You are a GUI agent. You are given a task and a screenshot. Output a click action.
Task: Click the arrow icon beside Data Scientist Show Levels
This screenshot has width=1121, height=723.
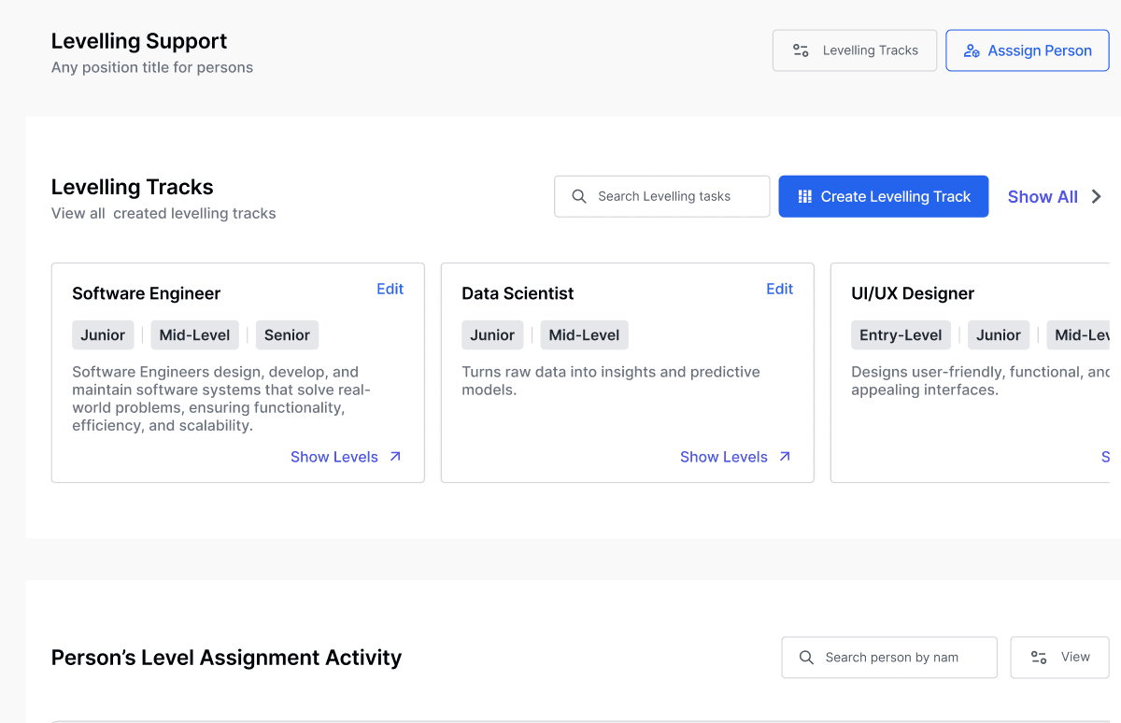coord(785,457)
